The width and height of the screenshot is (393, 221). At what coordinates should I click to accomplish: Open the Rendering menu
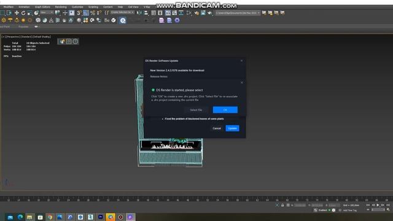tap(61, 7)
